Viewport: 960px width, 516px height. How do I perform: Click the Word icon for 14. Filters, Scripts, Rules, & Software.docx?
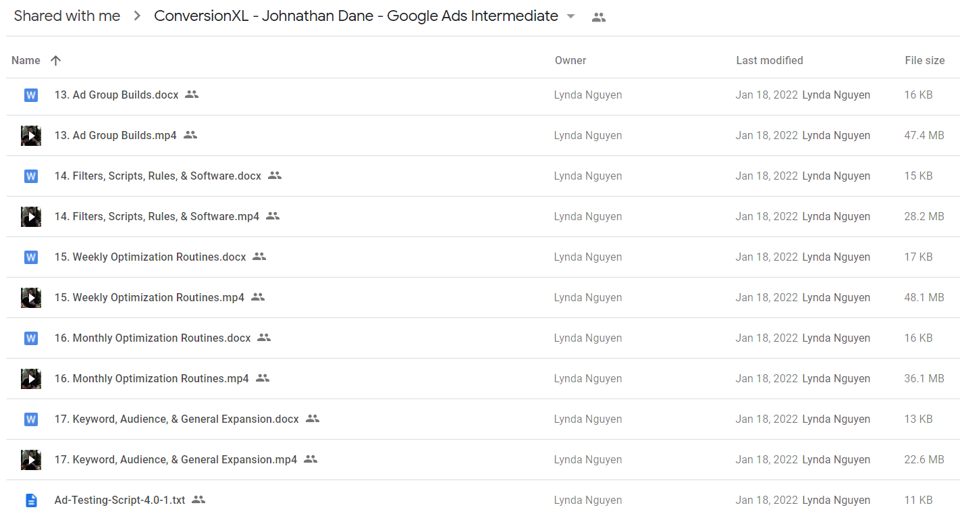tap(31, 176)
